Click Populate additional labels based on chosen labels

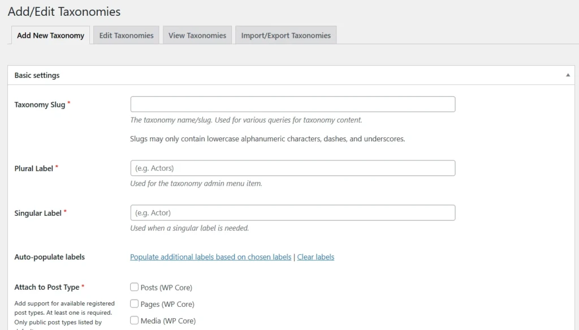tap(210, 257)
